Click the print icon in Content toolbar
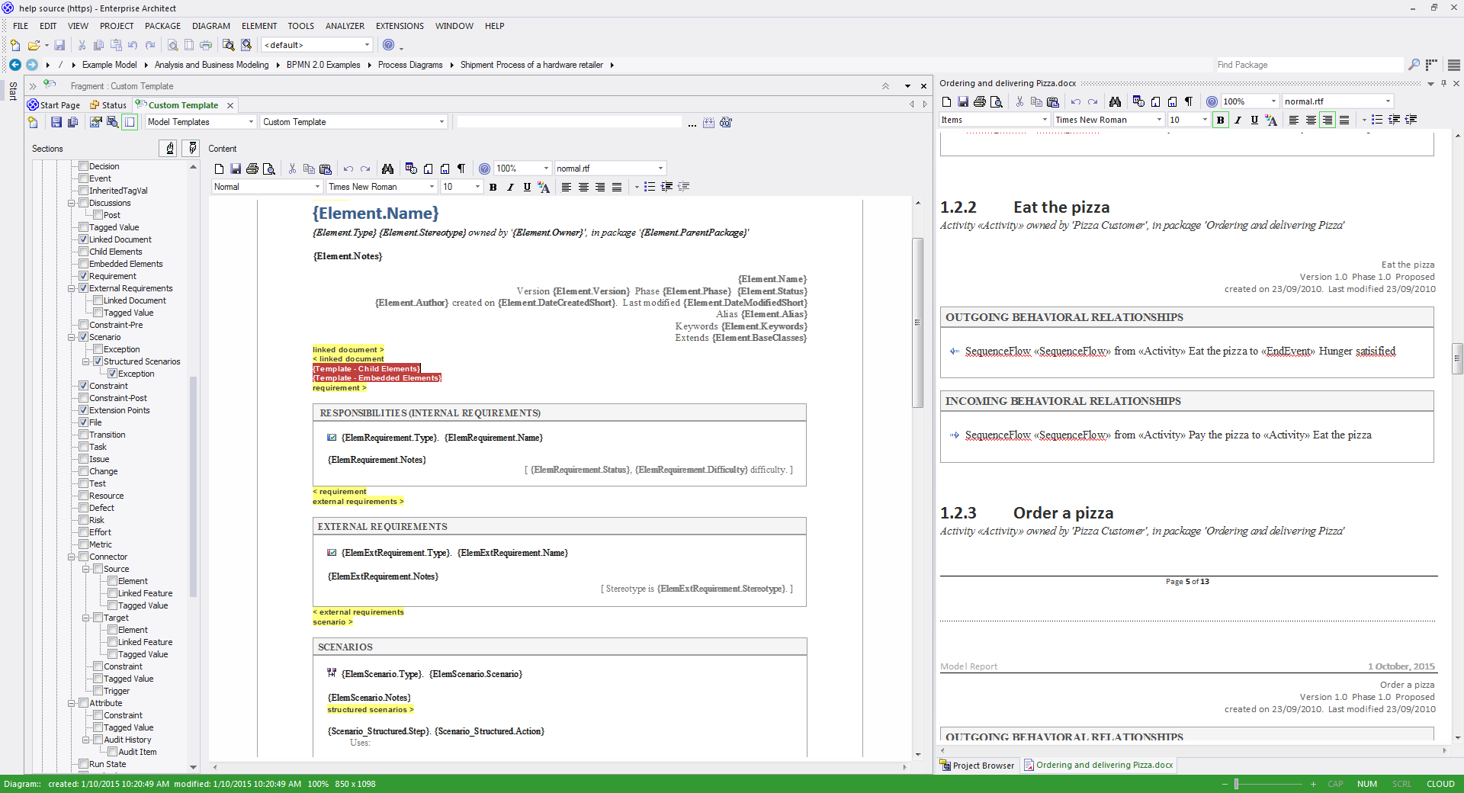Viewport: 1464px width, 793px height. [252, 169]
